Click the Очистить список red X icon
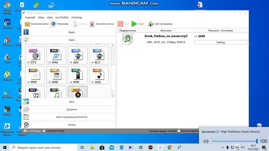 [x=92, y=24]
